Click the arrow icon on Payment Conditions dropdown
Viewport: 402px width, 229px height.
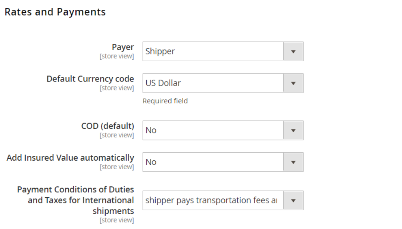pyautogui.click(x=293, y=200)
